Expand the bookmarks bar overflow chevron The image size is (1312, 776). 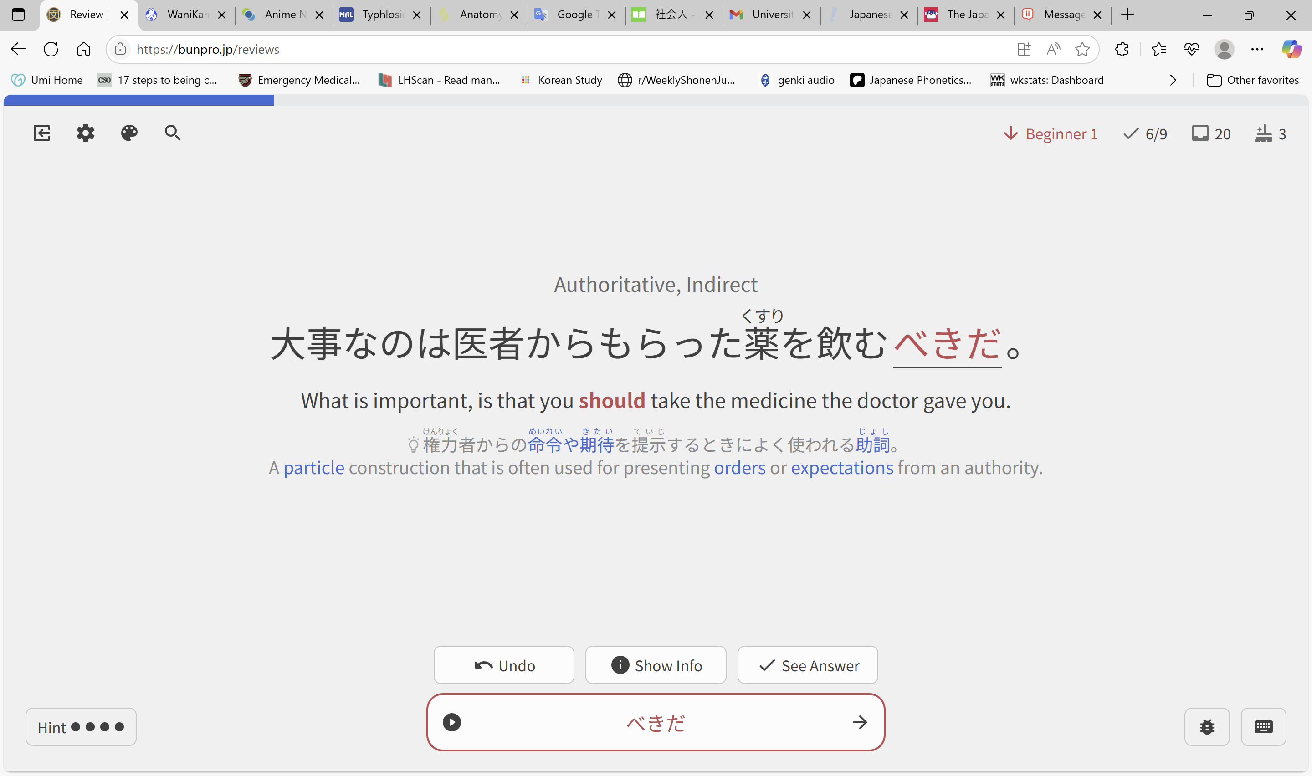1173,80
